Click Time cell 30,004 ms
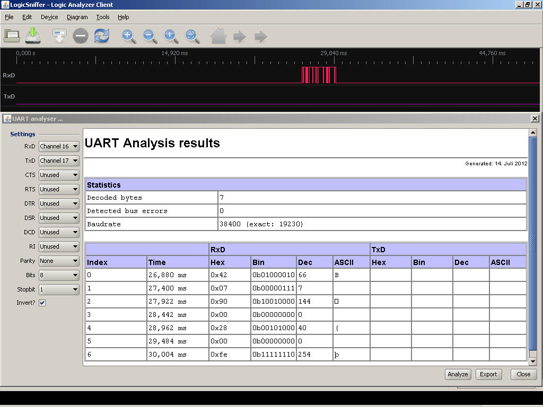Image resolution: width=543 pixels, height=407 pixels. click(178, 355)
